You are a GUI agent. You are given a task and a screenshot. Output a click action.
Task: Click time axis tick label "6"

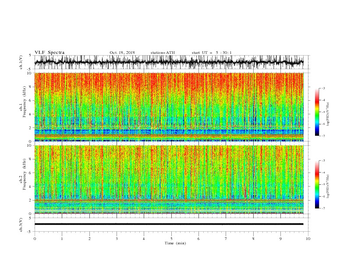pyautogui.click(x=198, y=239)
